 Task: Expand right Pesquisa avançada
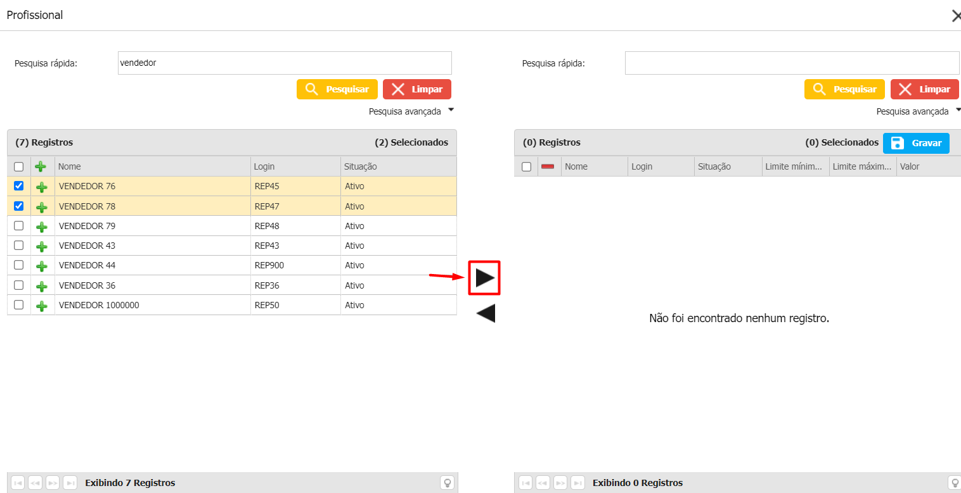[919, 111]
